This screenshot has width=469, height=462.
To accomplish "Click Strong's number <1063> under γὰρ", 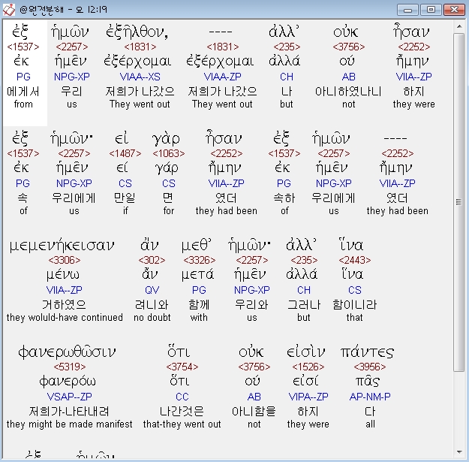I will pyautogui.click(x=169, y=153).
